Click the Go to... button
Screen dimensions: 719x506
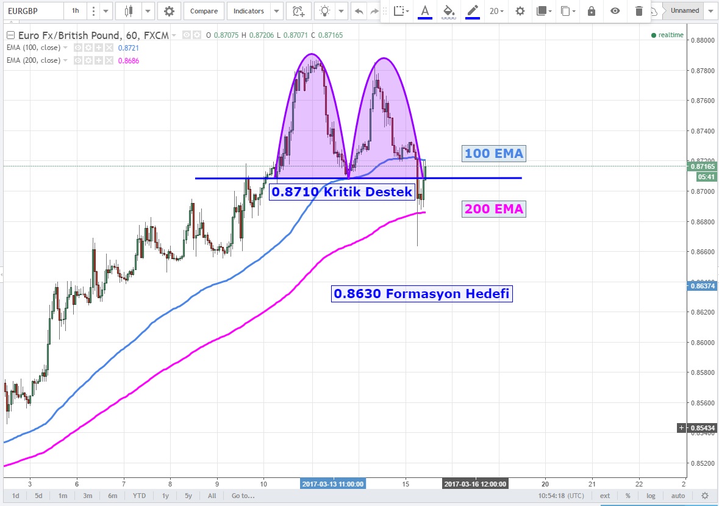(x=243, y=496)
